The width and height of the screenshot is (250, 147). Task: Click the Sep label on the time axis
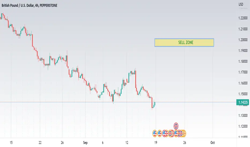click(x=85, y=142)
